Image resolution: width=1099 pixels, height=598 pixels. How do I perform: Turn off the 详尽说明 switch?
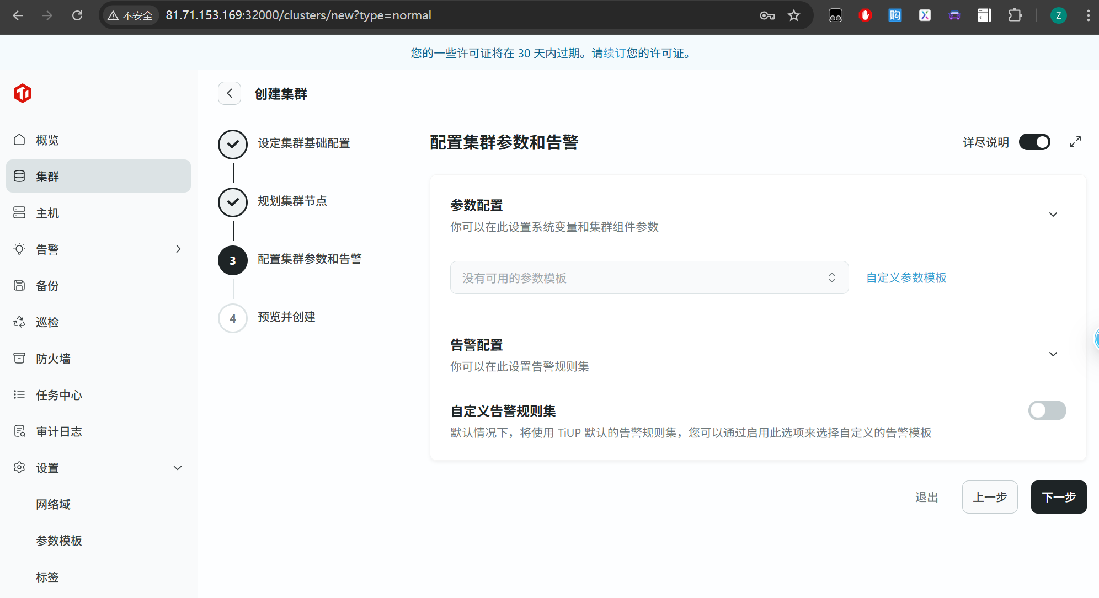(x=1034, y=142)
